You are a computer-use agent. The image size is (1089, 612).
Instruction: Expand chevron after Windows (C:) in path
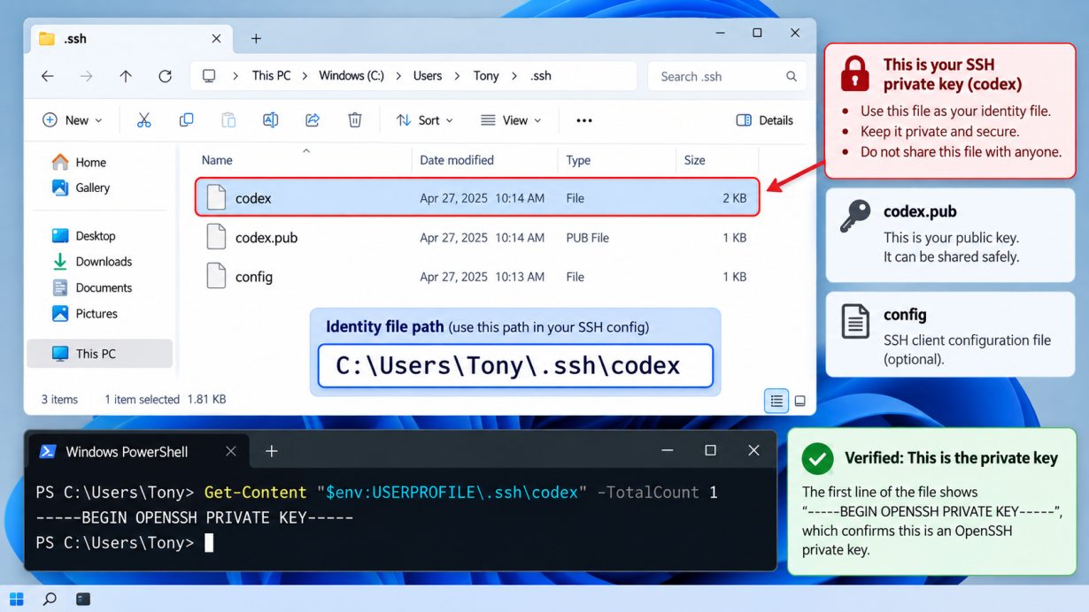tap(398, 76)
